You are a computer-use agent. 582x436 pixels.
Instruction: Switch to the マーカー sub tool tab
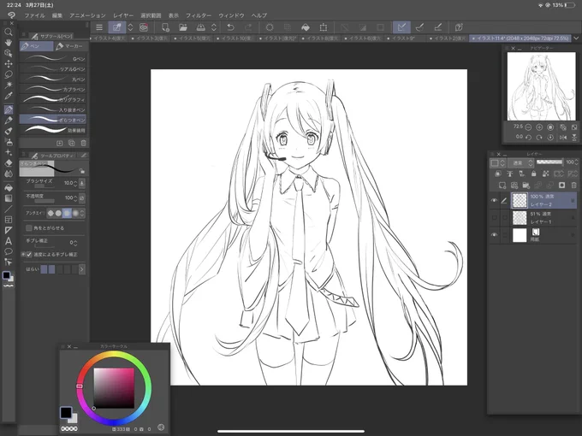pos(70,46)
